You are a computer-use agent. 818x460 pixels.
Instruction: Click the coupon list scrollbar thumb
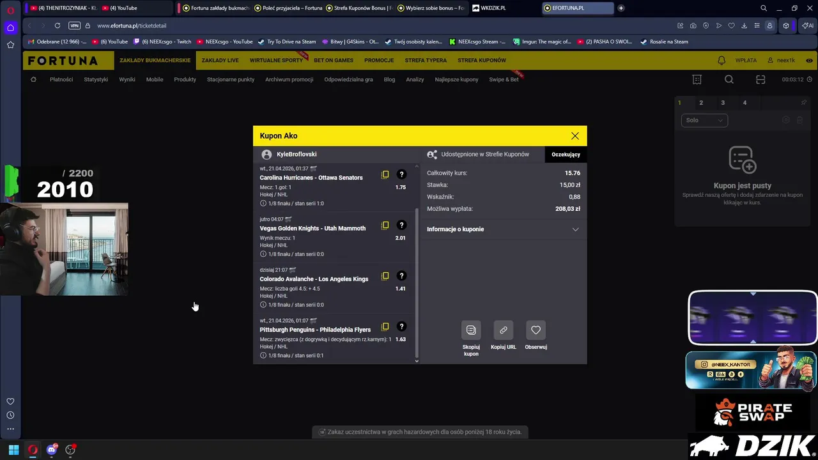click(417, 282)
